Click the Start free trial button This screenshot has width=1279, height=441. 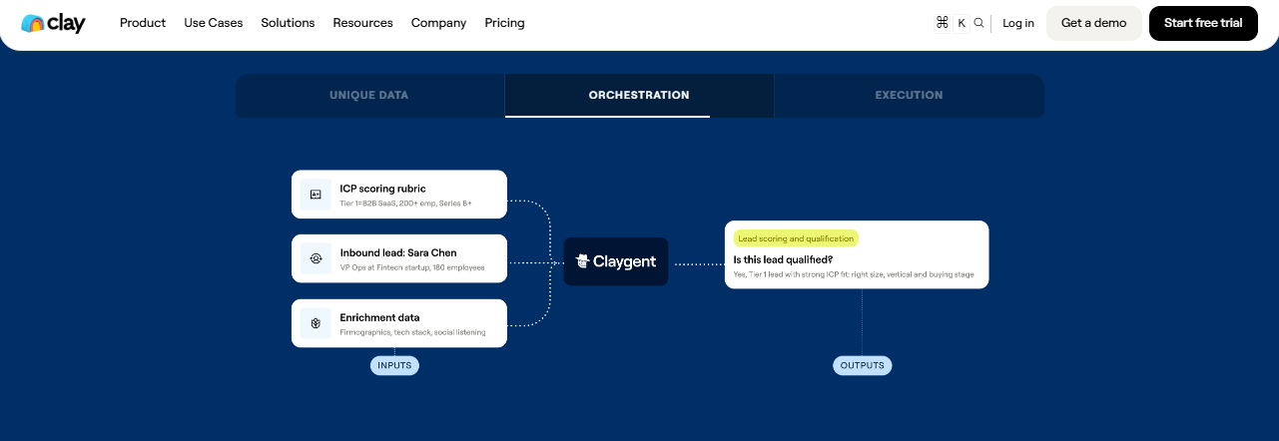(1203, 23)
